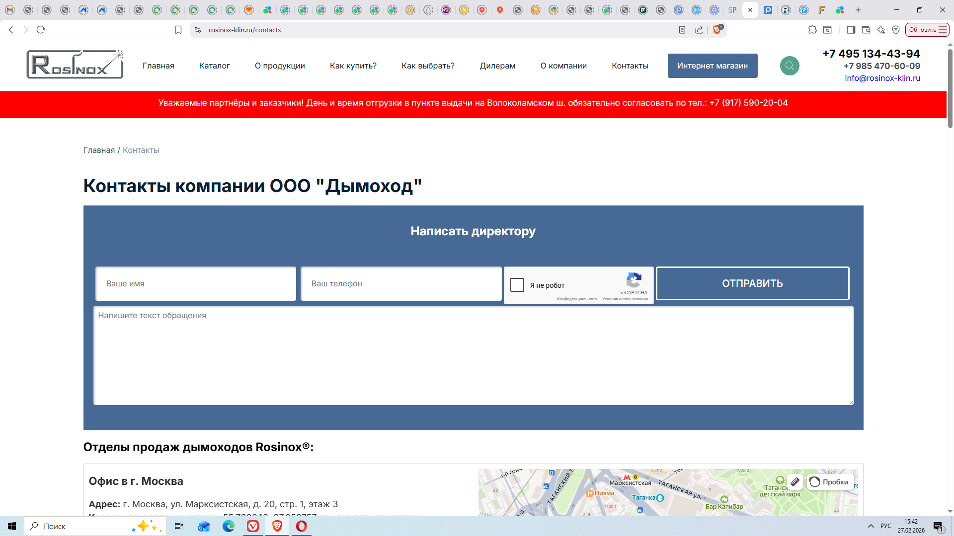The image size is (954, 536).
Task: Open the Дилерам menu item
Action: coord(497,66)
